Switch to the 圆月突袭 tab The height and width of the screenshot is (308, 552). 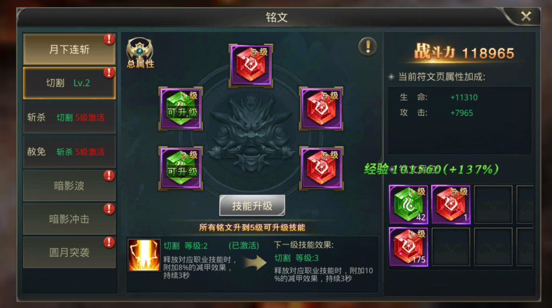[70, 253]
